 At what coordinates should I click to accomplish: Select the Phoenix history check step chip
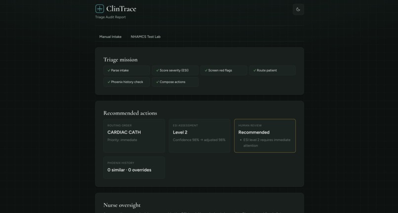click(127, 82)
